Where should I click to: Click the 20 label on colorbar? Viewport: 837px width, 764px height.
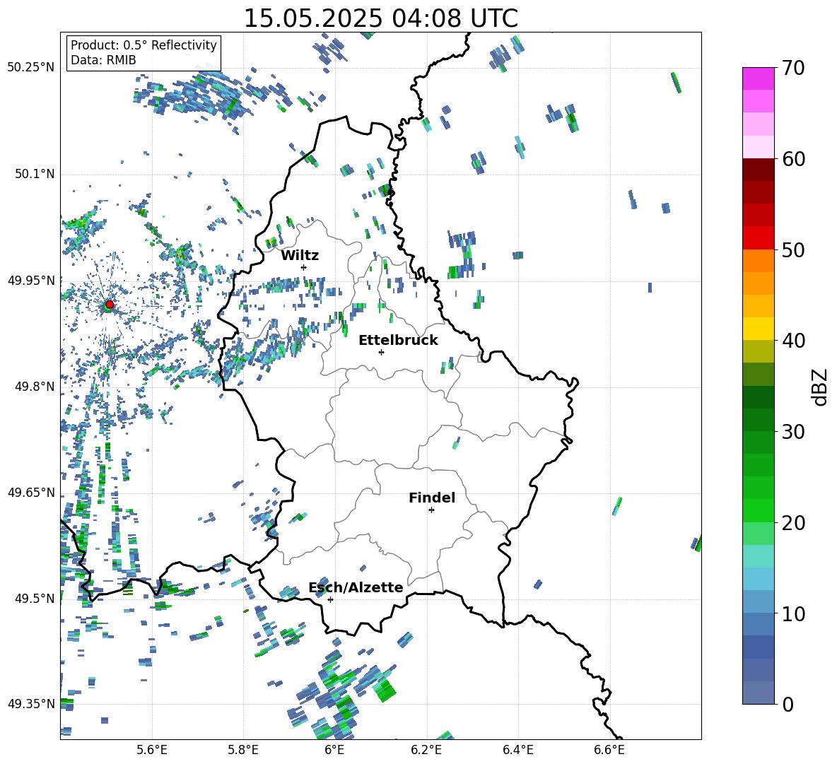793,523
